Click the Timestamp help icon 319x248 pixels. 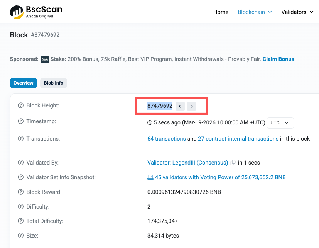pos(21,122)
